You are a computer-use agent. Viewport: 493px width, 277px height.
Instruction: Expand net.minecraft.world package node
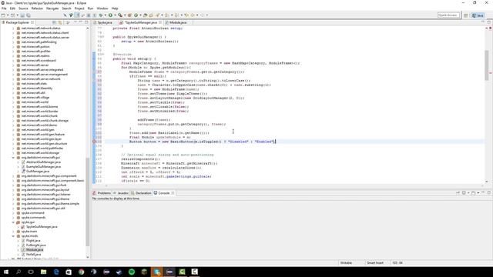14,102
